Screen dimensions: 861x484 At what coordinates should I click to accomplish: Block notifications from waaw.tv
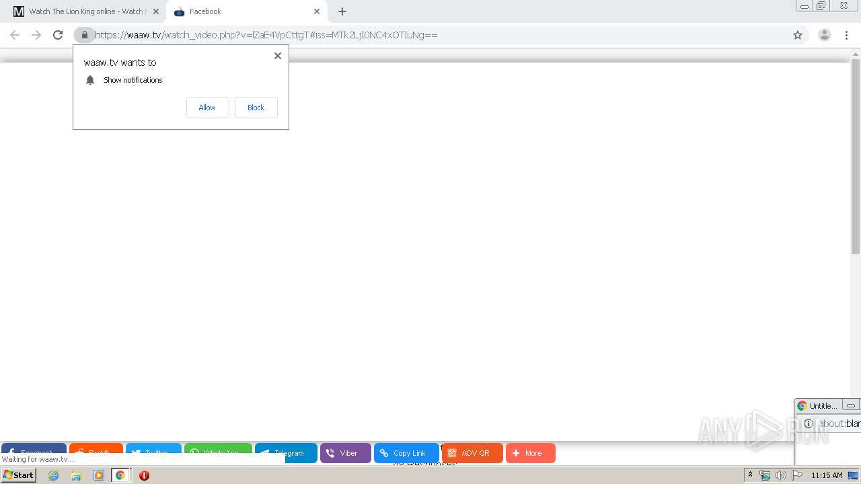(x=256, y=108)
